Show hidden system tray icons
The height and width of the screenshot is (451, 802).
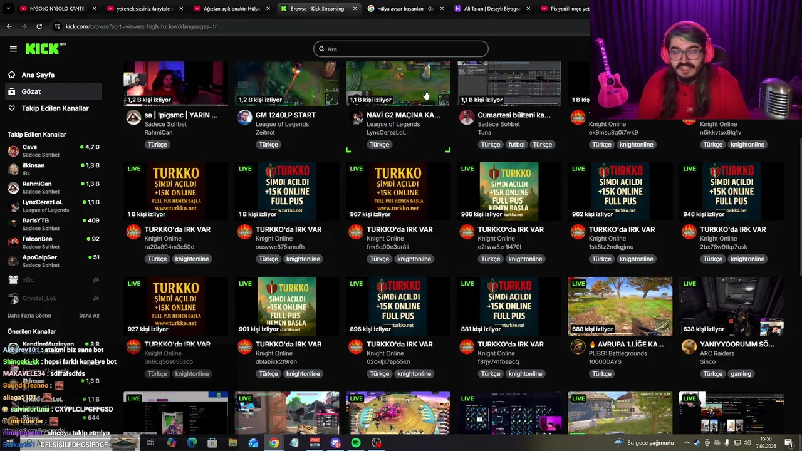[687, 443]
